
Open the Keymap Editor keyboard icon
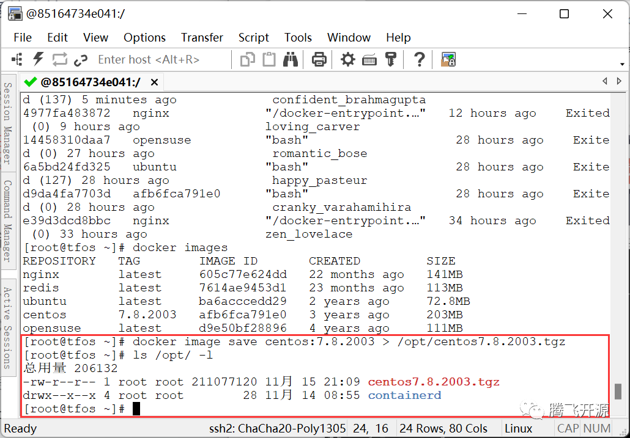369,60
